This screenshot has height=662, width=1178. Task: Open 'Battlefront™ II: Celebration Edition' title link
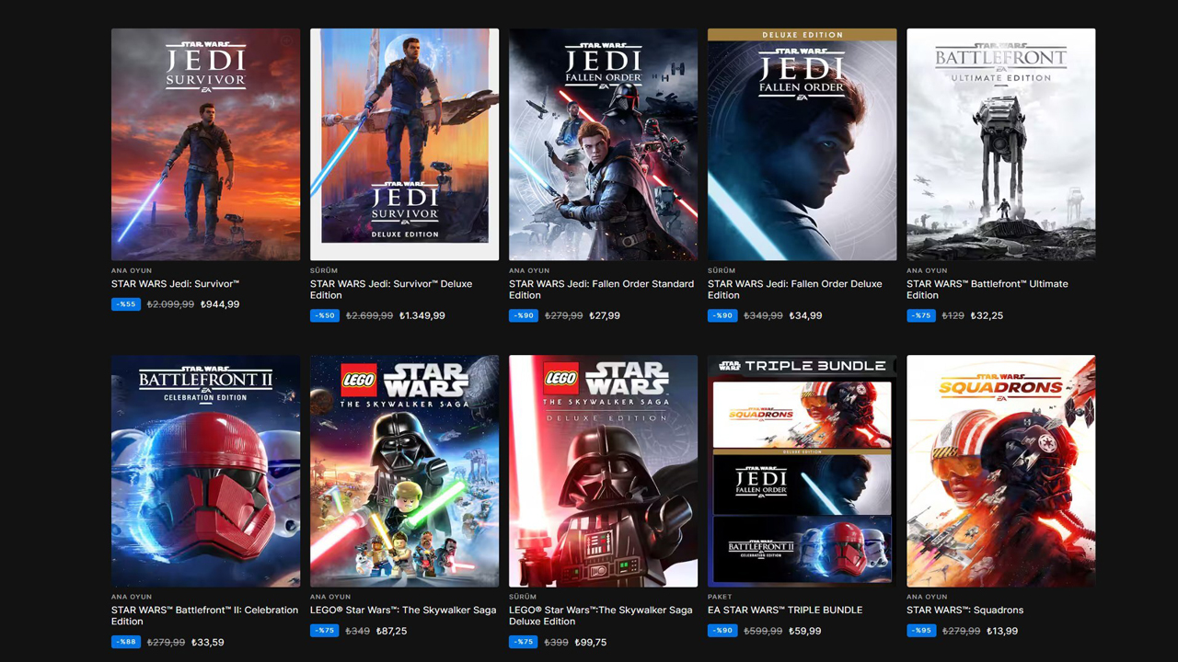click(x=204, y=616)
